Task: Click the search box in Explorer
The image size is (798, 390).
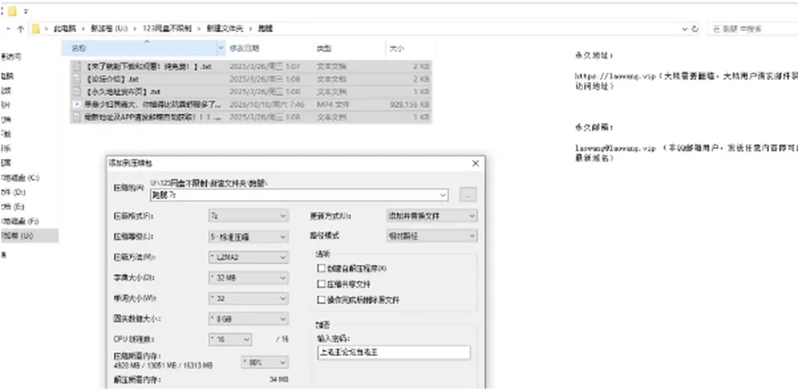Action: coord(753,29)
